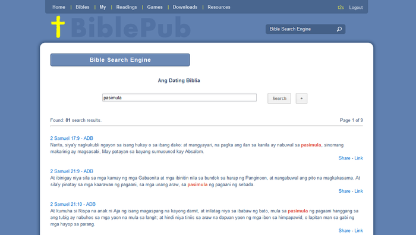Click the Ang Dating Biblia title
The width and height of the screenshot is (416, 235).
[x=179, y=80]
